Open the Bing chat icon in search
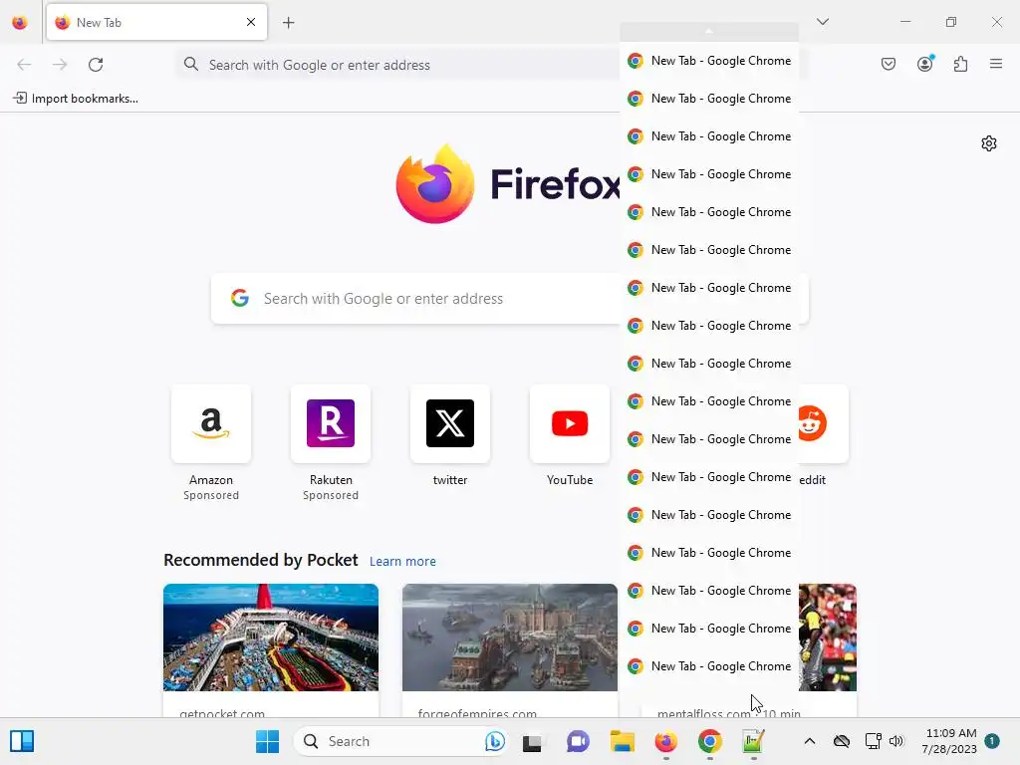The image size is (1020, 765). click(x=494, y=741)
